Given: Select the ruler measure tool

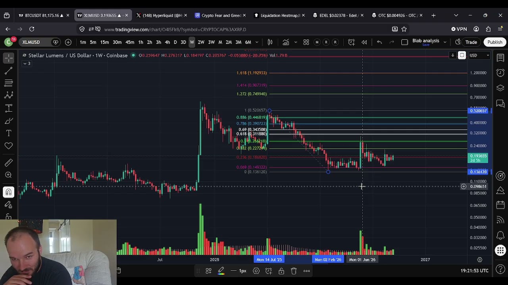Looking at the screenshot, I should point(8,162).
